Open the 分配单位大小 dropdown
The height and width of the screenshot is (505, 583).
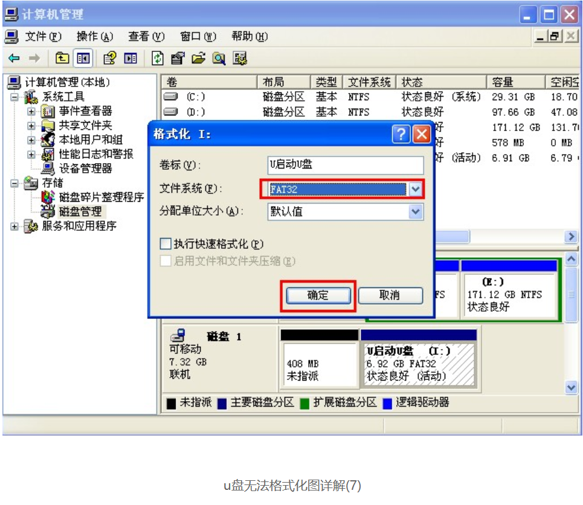tap(415, 212)
